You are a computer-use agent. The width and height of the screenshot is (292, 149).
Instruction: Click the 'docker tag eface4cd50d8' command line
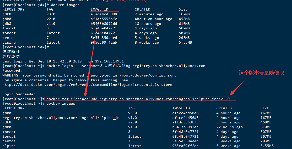coord(138,99)
